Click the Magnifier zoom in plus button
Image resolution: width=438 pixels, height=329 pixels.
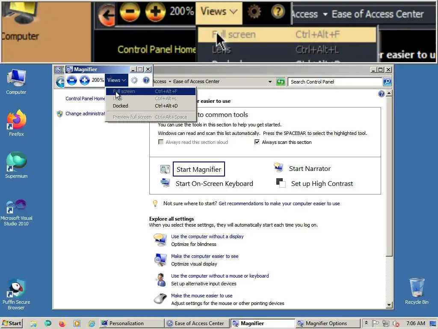(x=84, y=80)
